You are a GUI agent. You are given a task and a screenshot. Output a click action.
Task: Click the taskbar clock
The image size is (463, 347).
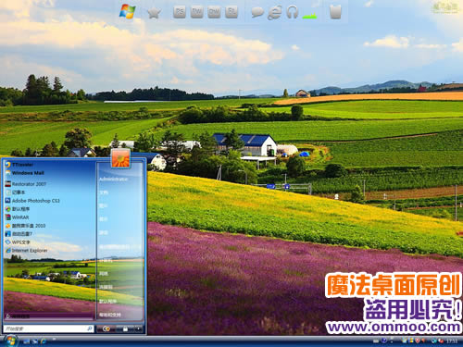pyautogui.click(x=452, y=341)
